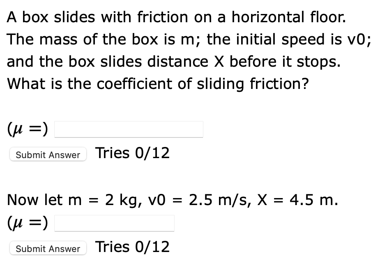
Task: Submit the numeric coefficient of friction answer
Action: [x=48, y=248]
